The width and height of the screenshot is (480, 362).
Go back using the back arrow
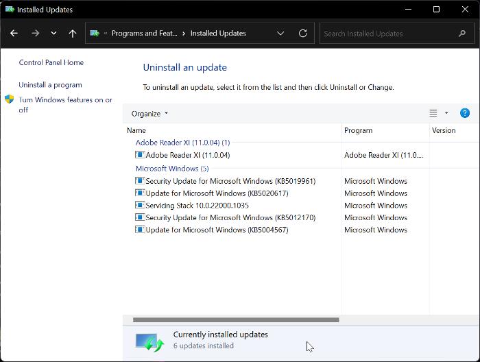tap(14, 33)
